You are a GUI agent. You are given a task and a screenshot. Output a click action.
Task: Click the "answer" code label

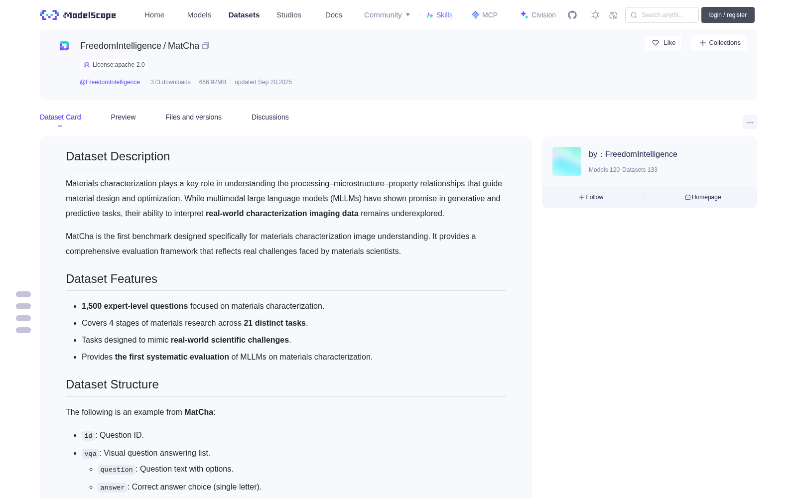[113, 488]
